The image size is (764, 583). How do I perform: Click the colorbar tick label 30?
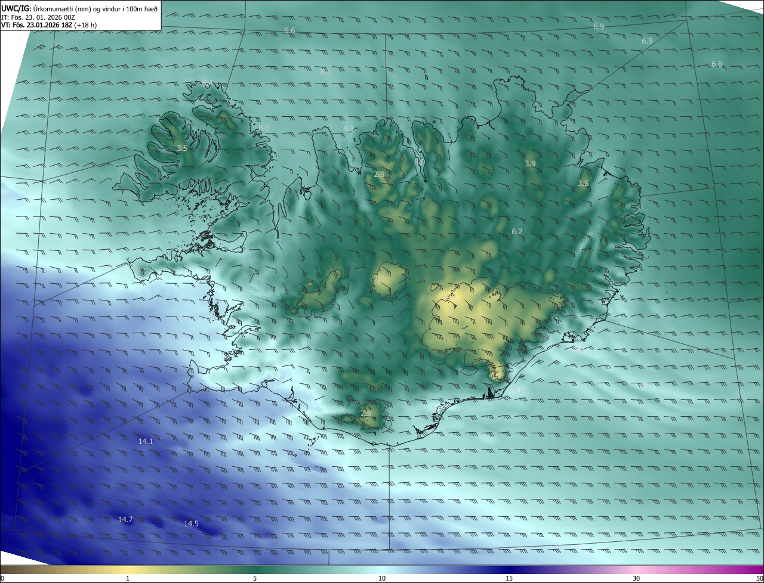636,578
